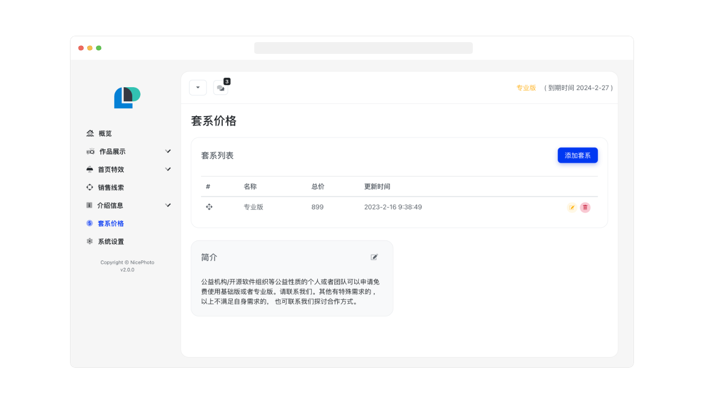Click the 销售线索 crosshair icon

pos(90,187)
